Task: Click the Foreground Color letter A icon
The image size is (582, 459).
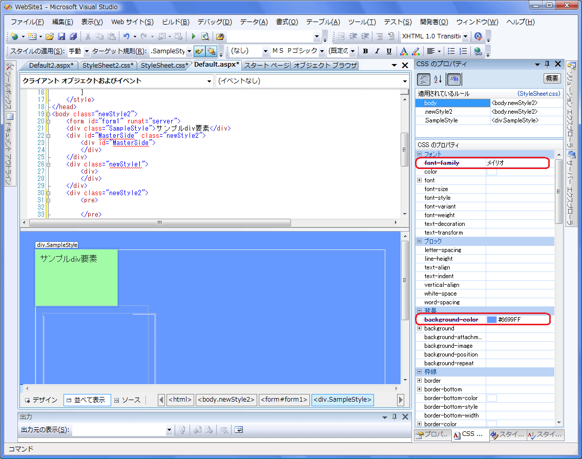Action: pos(404,51)
